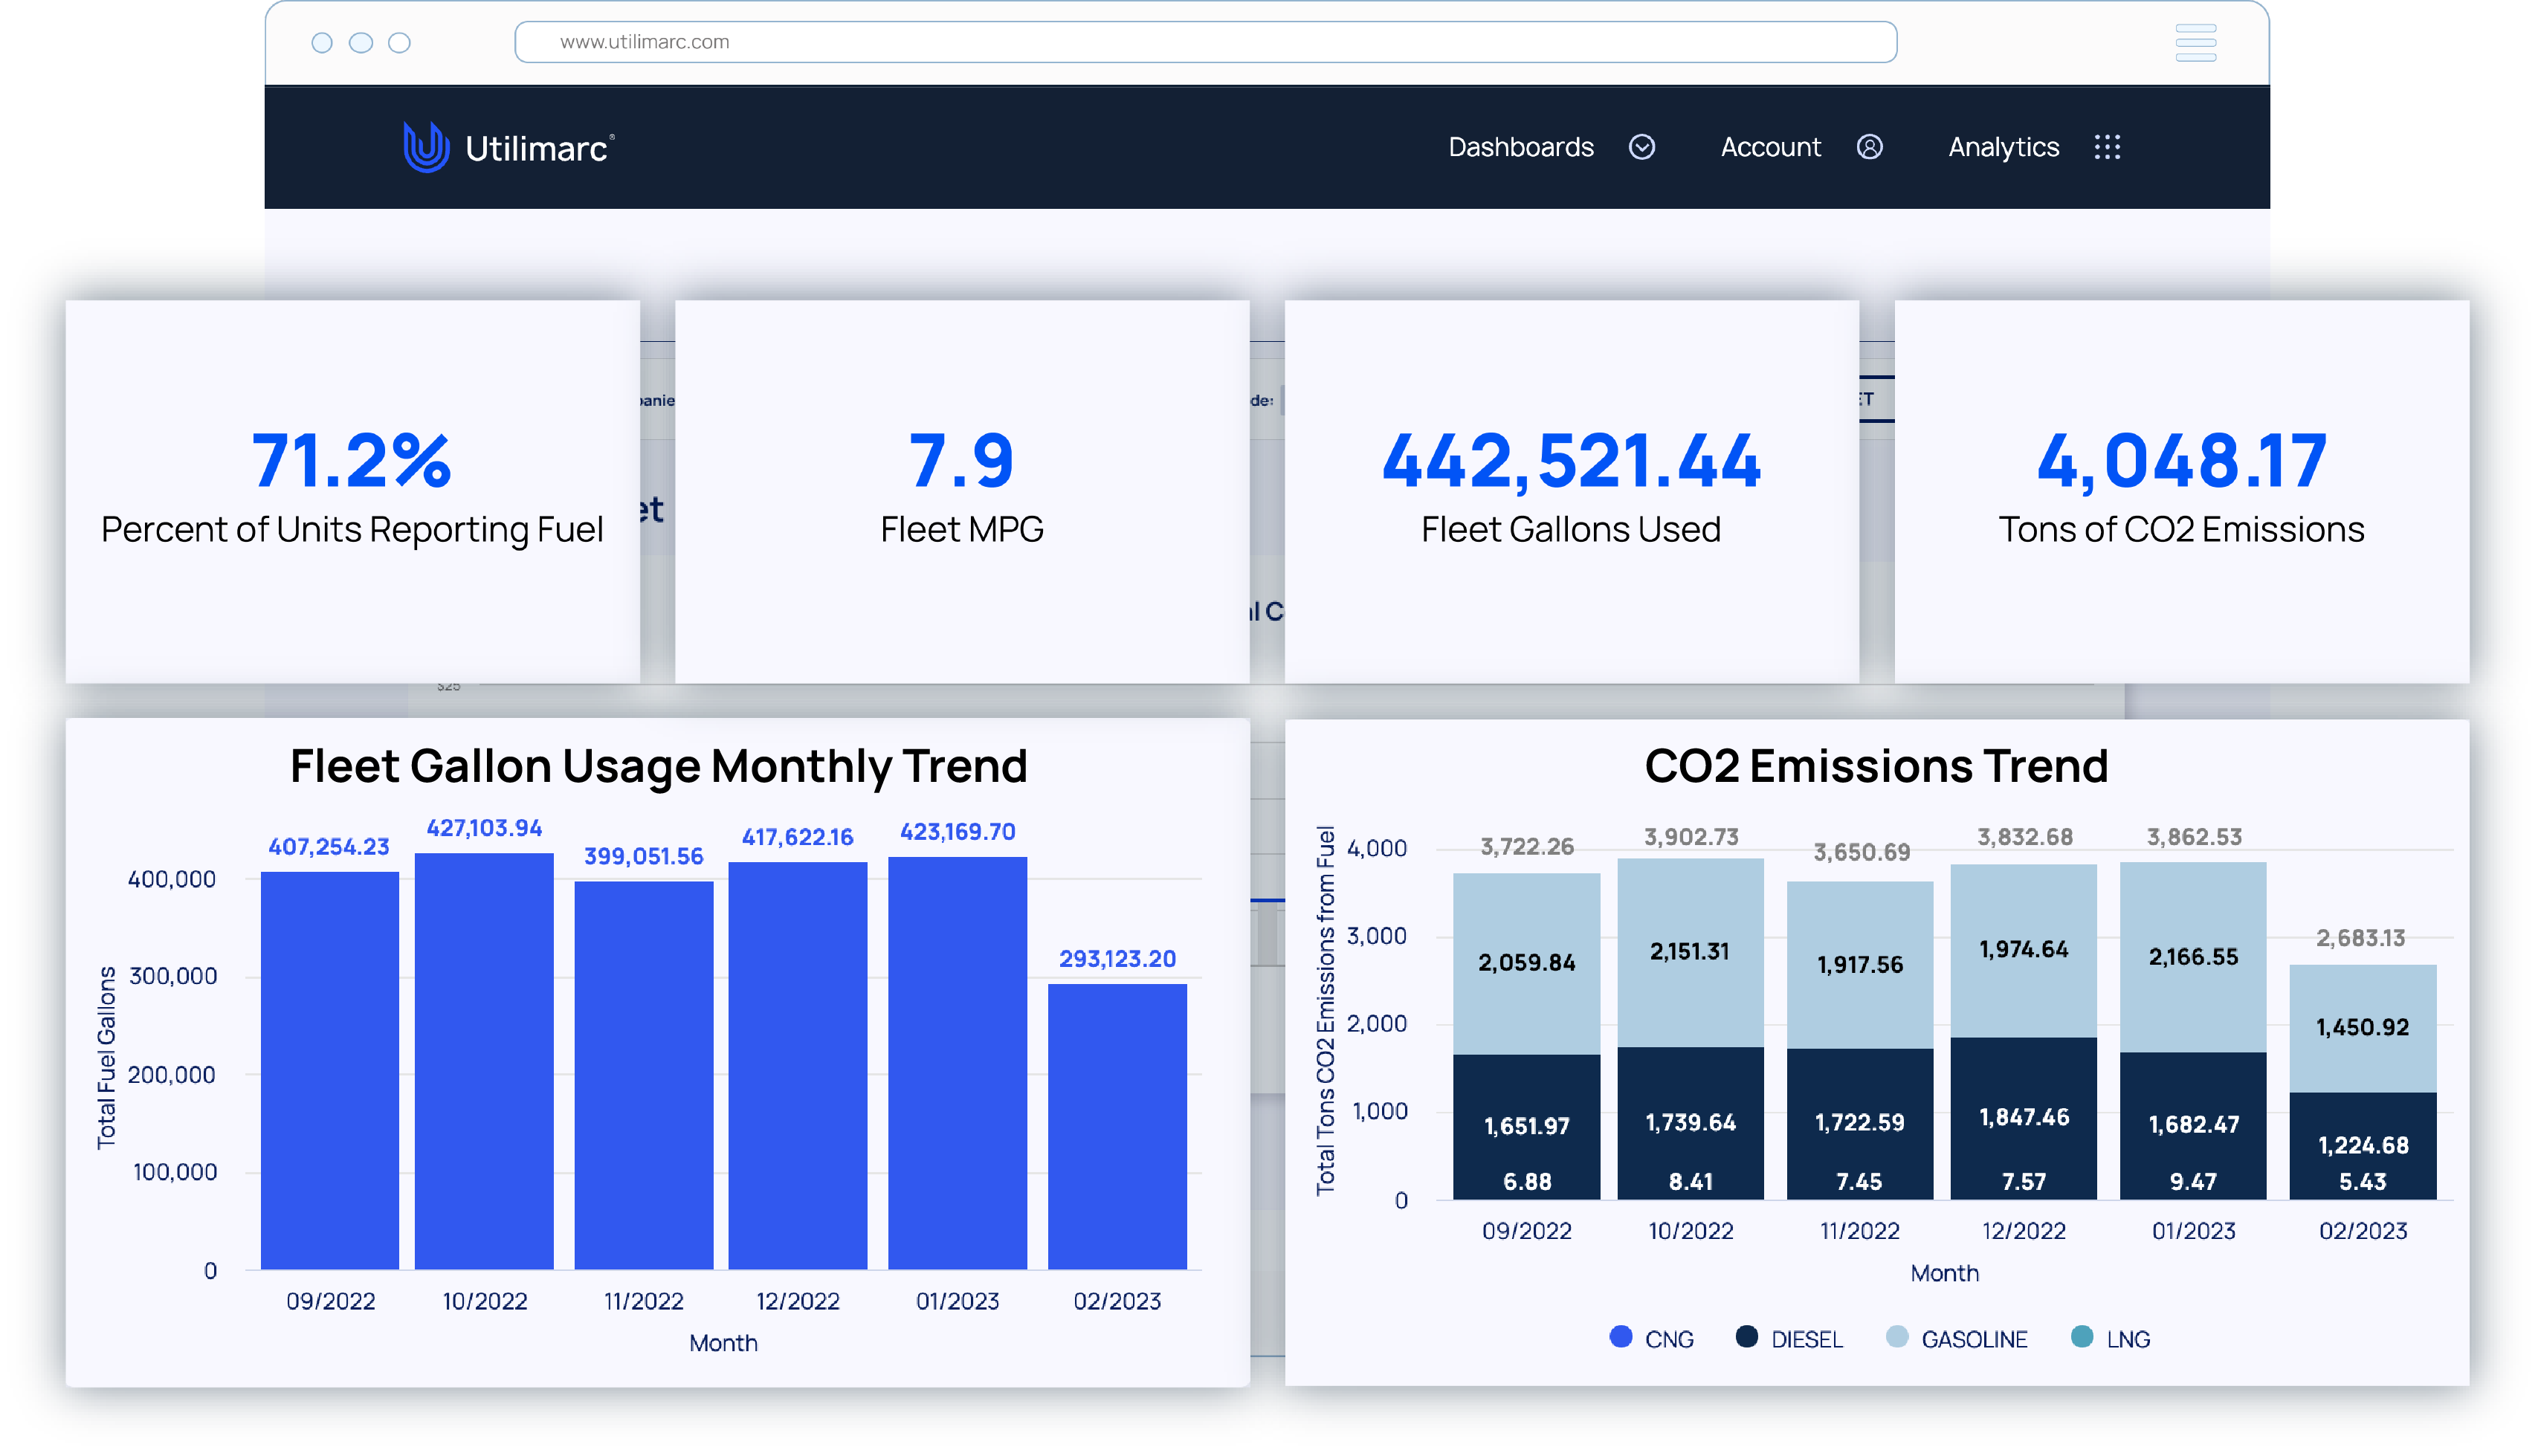The width and height of the screenshot is (2541, 1456).
Task: Click the Account user profile icon
Action: point(1869,147)
